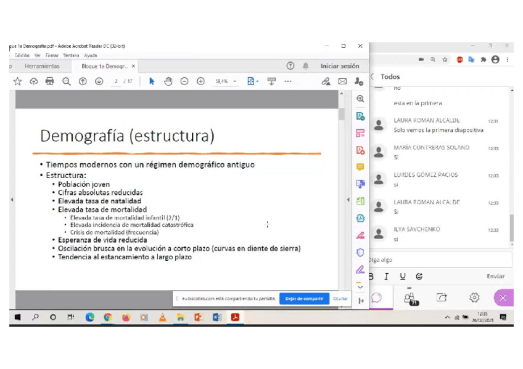
Task: Open Collaborate settings gear
Action: pyautogui.click(x=474, y=298)
